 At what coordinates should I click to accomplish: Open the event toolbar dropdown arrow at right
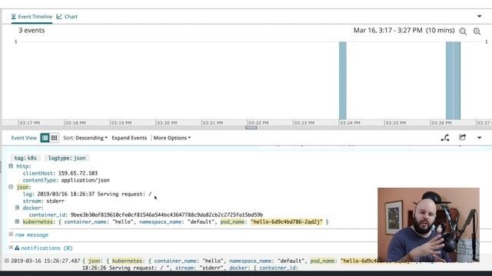point(479,138)
